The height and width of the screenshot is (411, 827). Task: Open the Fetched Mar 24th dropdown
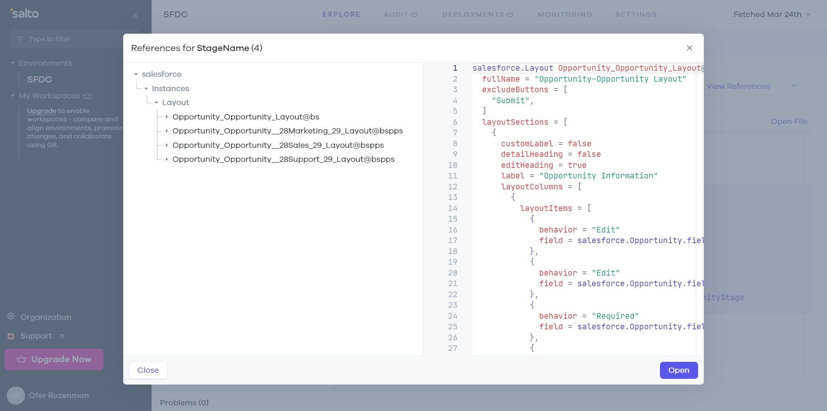(x=771, y=14)
